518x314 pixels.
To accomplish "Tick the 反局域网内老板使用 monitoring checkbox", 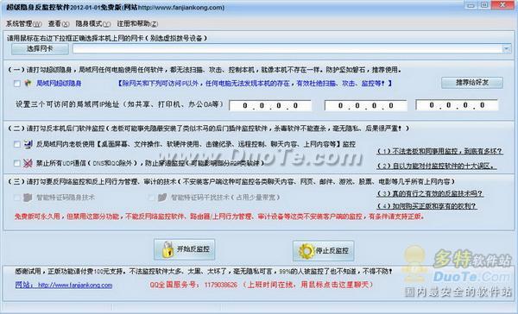I will tap(17, 144).
